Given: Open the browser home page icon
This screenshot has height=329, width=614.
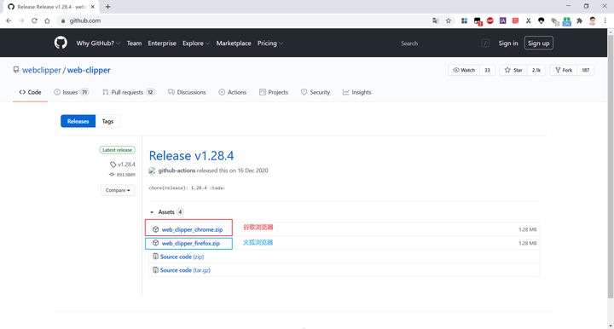Looking at the screenshot, I should click(47, 20).
